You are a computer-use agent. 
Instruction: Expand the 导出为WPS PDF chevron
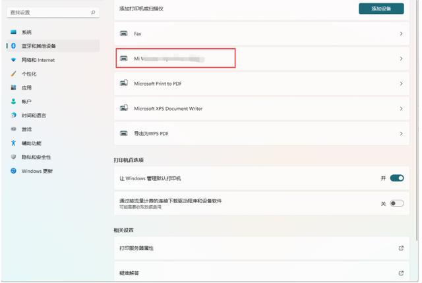(x=401, y=133)
